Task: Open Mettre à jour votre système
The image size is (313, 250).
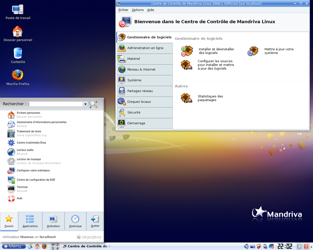Action: pos(271,51)
